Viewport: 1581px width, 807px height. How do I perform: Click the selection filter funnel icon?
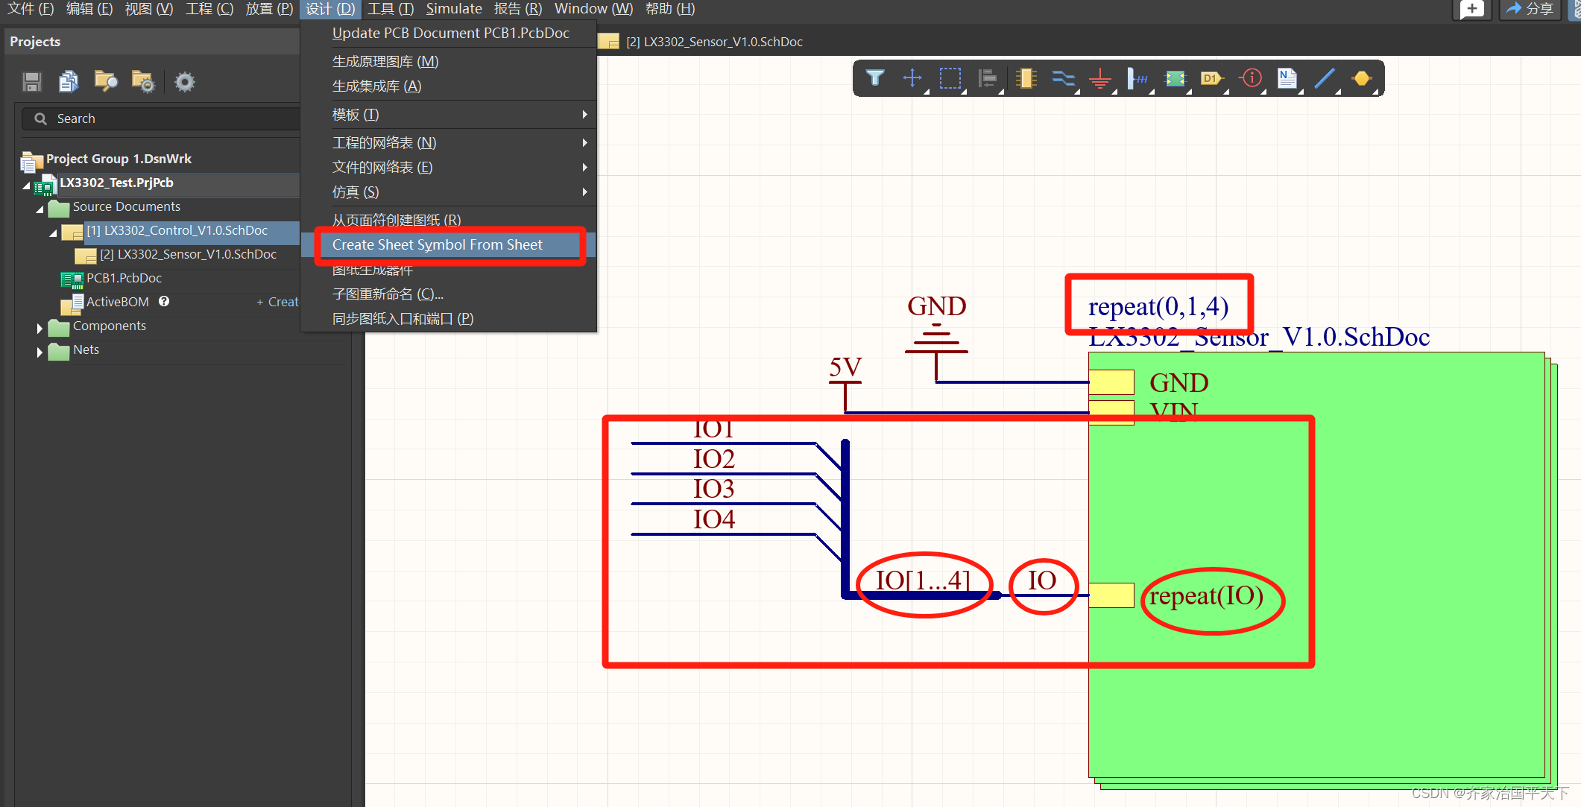click(x=875, y=78)
